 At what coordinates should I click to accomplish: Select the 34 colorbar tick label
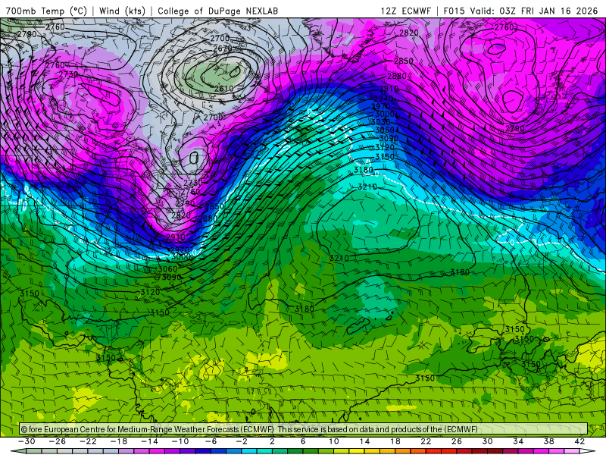(518, 441)
